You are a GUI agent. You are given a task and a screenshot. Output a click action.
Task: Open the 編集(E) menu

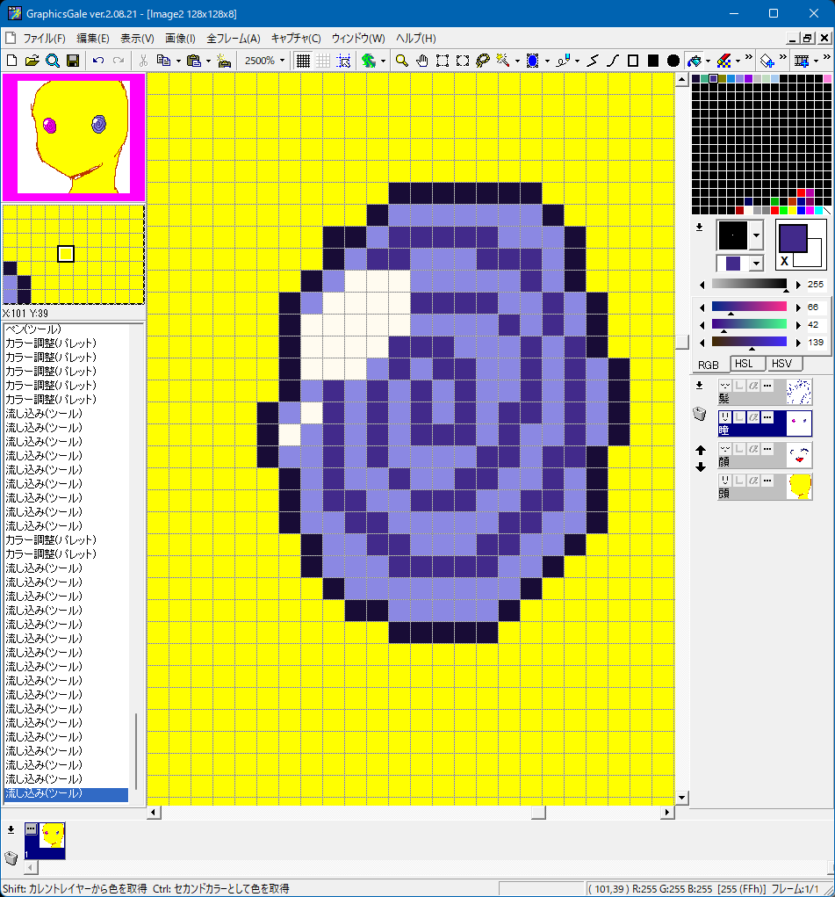tap(93, 39)
